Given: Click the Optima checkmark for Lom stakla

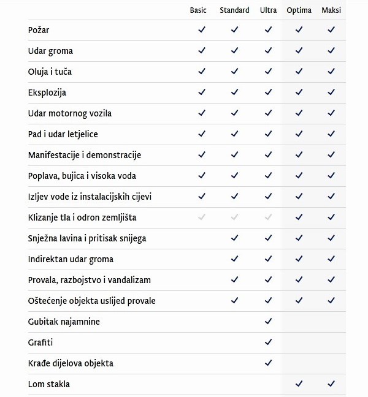Looking at the screenshot, I should click(299, 384).
